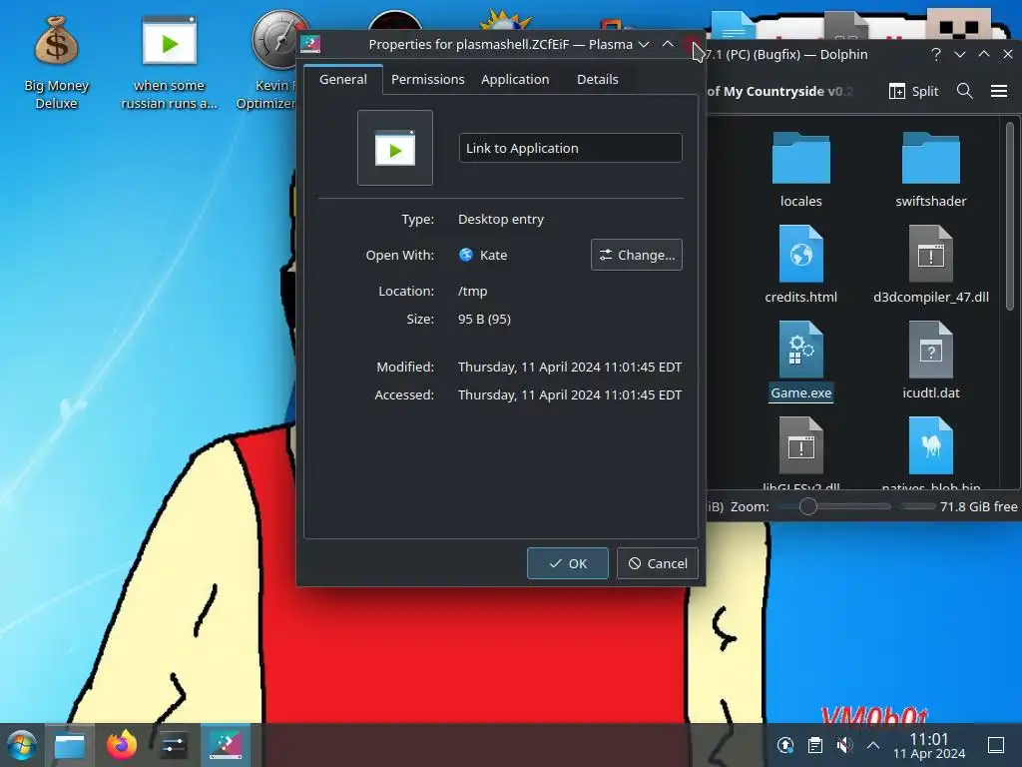Select the General tab
1022x767 pixels.
pyautogui.click(x=343, y=80)
